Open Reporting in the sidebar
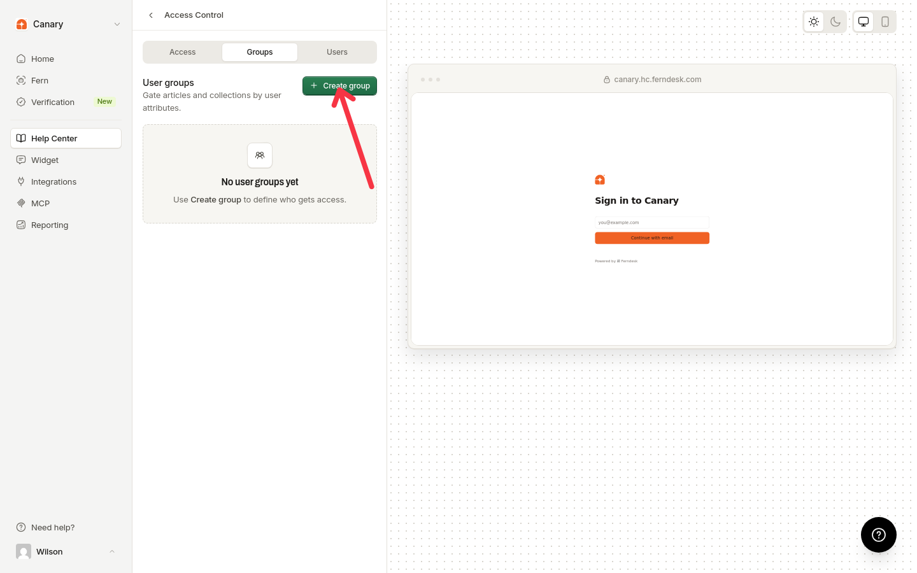 (66, 225)
